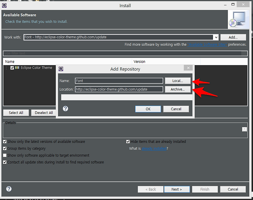This screenshot has width=253, height=200.
Task: Toggle Show only the latest versions checkbox
Action: point(5,142)
